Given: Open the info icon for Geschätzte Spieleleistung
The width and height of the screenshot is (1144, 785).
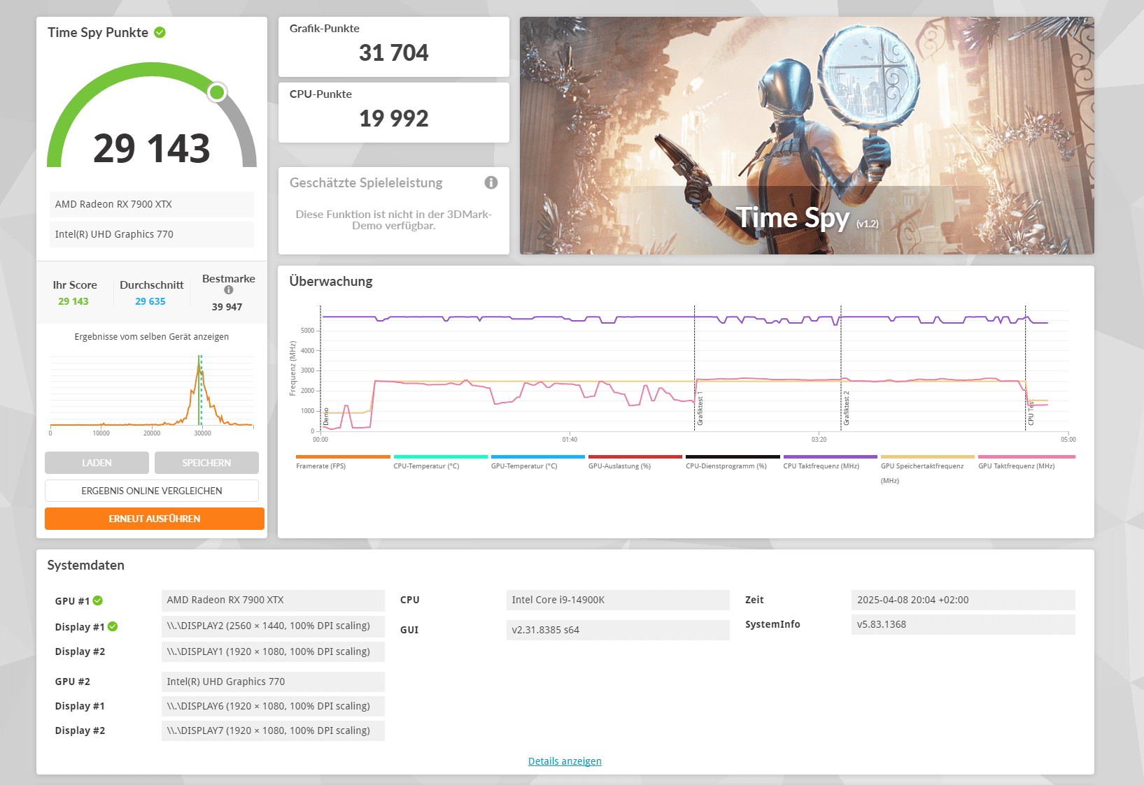Looking at the screenshot, I should [491, 182].
